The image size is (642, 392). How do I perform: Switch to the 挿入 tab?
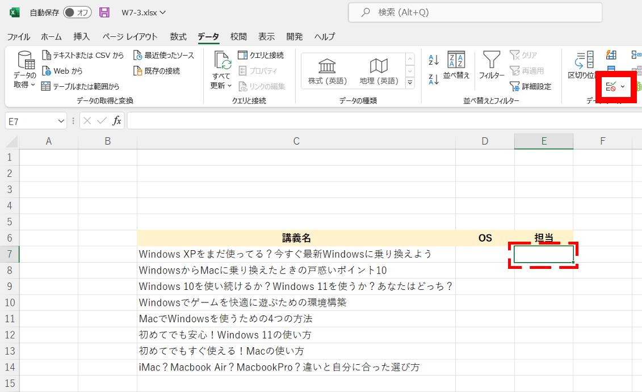point(82,37)
